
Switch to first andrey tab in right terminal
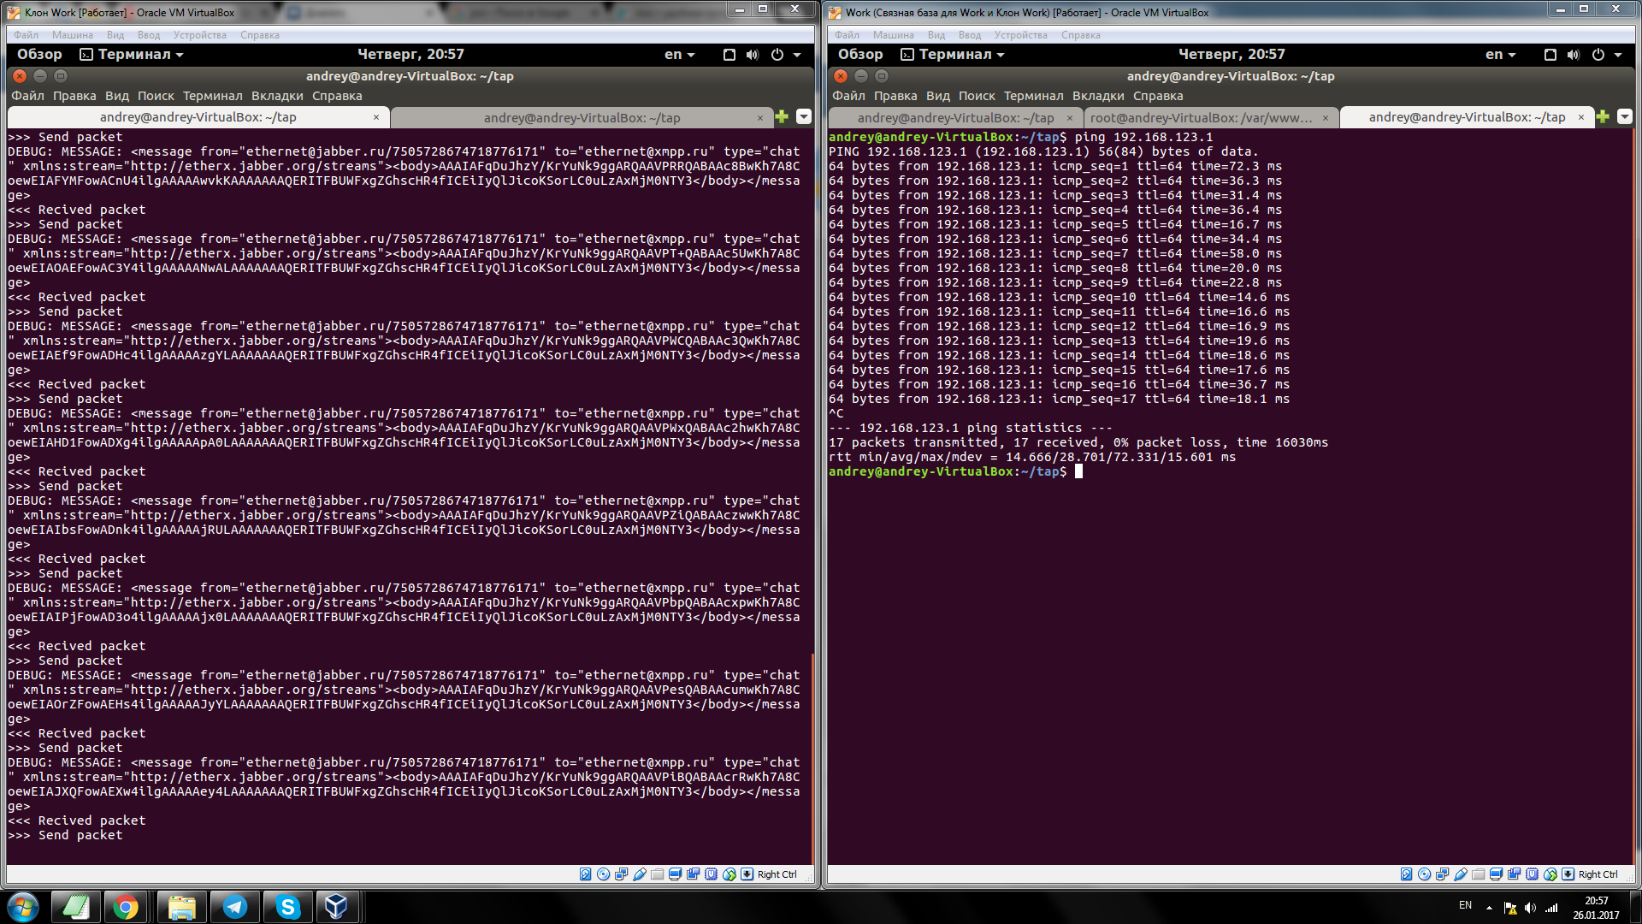[x=955, y=117]
